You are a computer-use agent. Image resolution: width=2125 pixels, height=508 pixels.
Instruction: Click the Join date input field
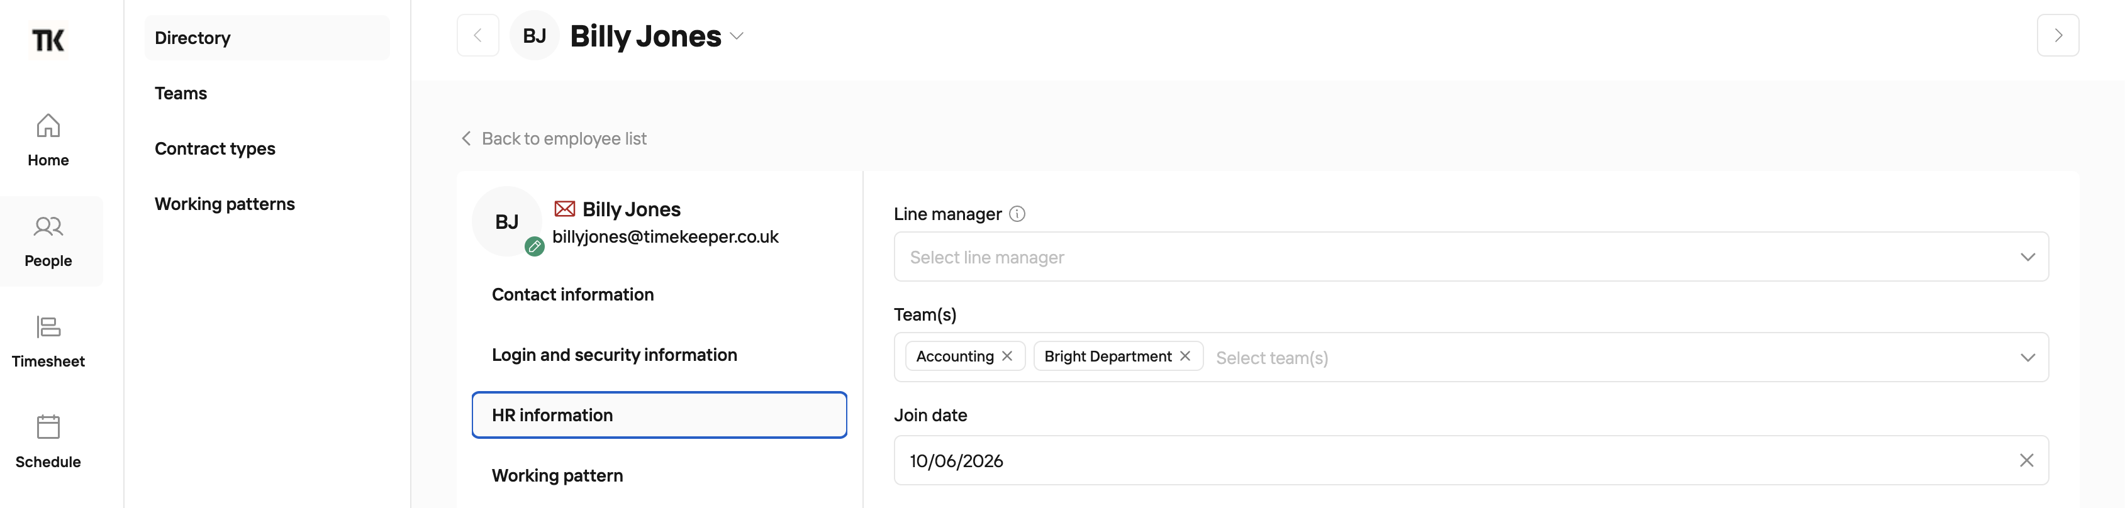click(x=1471, y=460)
